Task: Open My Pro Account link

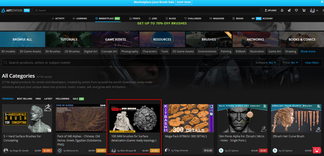Action: [x=262, y=18]
